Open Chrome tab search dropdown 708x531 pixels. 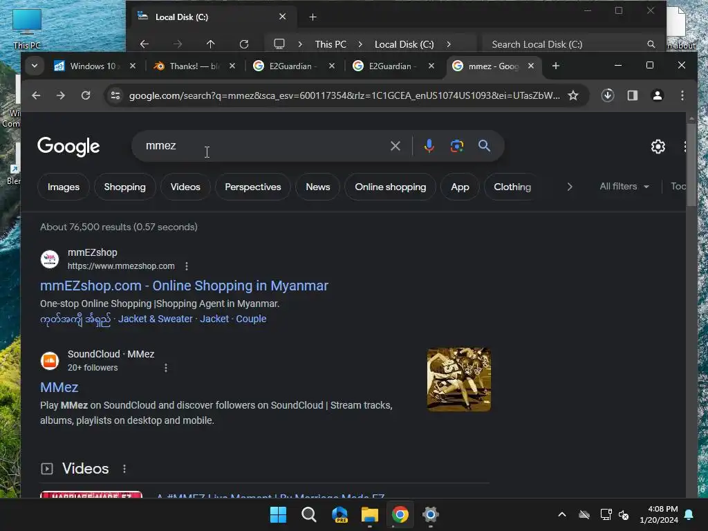[x=35, y=66]
